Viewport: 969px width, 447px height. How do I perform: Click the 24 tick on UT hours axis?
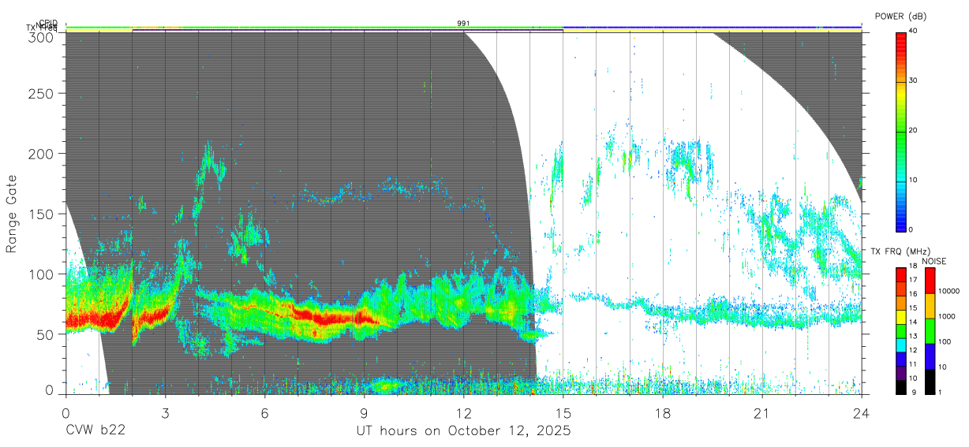point(862,413)
